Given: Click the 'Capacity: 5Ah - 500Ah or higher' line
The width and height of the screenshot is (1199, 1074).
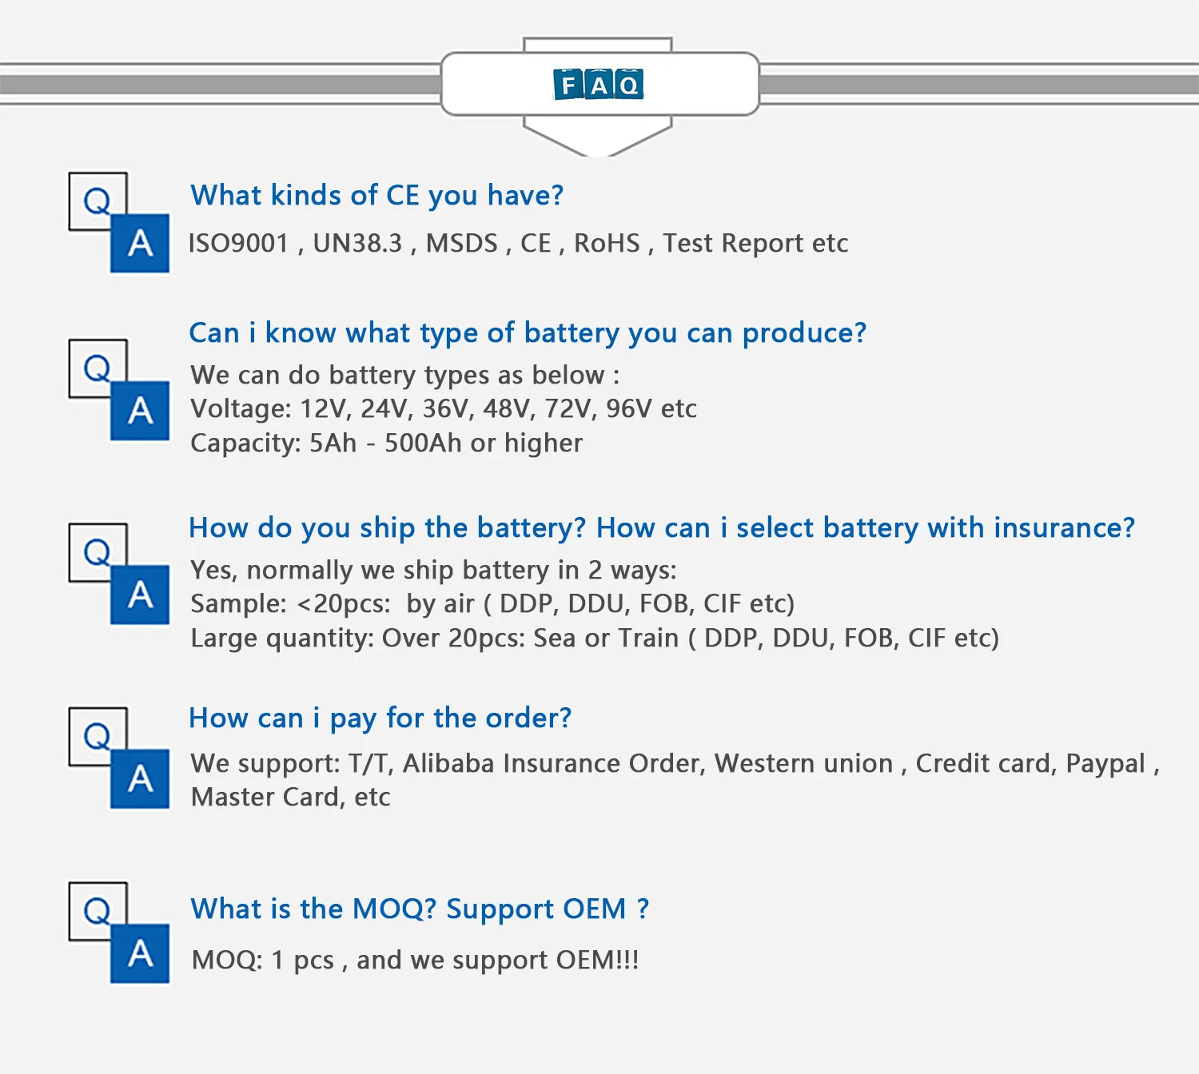Looking at the screenshot, I should [x=386, y=444].
